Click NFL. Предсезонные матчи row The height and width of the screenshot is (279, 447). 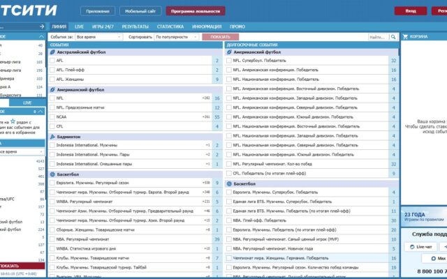[x=135, y=107]
